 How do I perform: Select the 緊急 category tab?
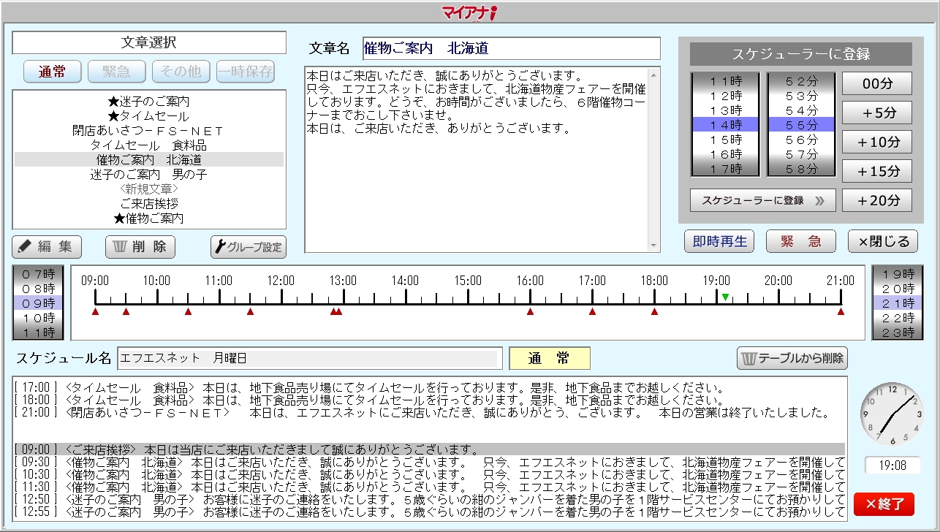pyautogui.click(x=117, y=72)
